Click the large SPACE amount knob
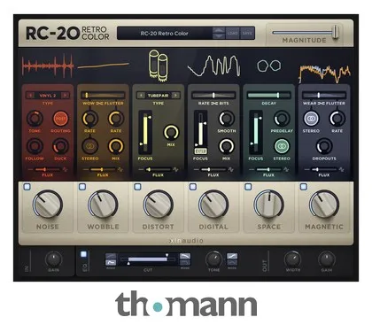The image size is (372, 325). (x=269, y=205)
